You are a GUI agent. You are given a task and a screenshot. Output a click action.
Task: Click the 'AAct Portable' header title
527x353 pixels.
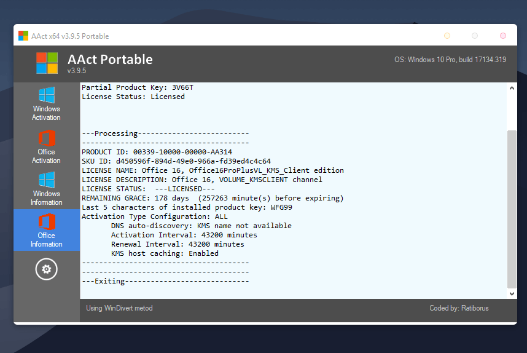[110, 60]
